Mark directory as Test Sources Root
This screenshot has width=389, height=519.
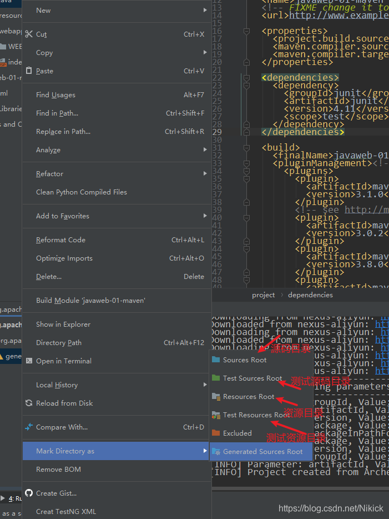261,378
